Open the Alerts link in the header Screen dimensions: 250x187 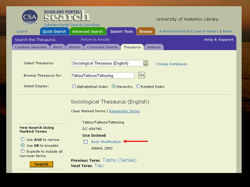tap(227, 31)
